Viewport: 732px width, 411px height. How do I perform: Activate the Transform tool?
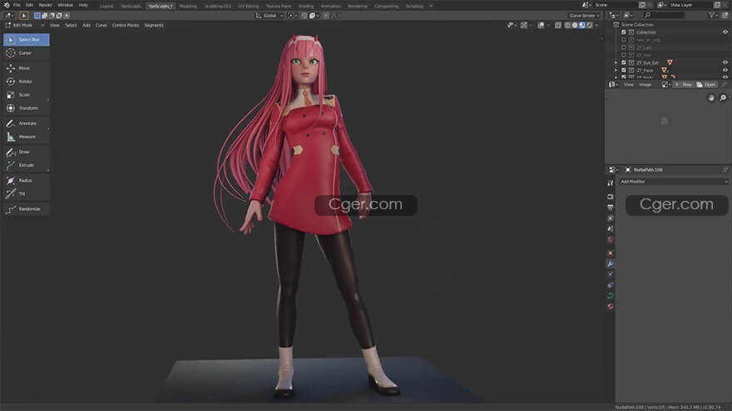point(26,108)
